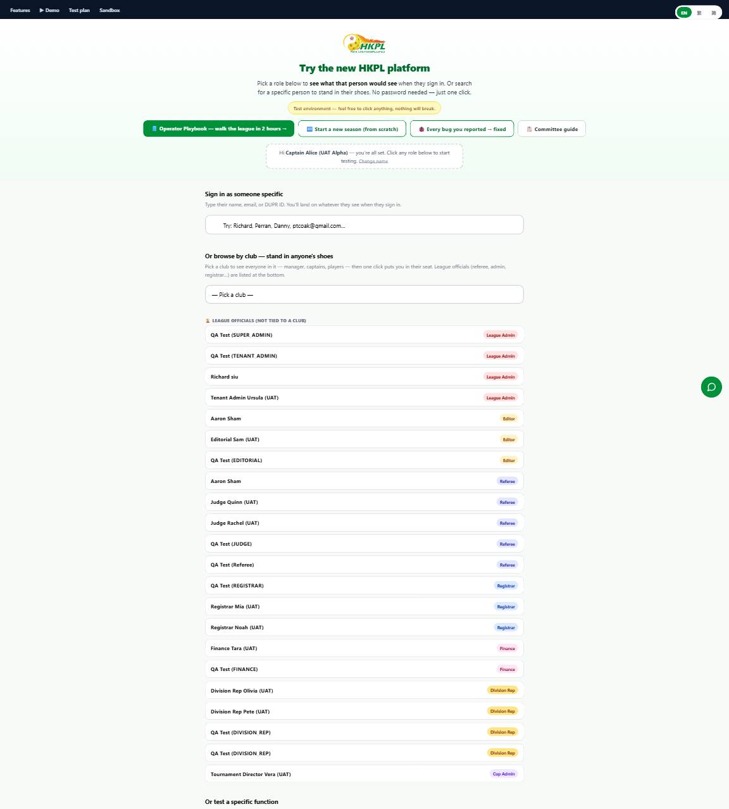Open the green chat bubble widget
The width and height of the screenshot is (729, 809).
coord(711,387)
